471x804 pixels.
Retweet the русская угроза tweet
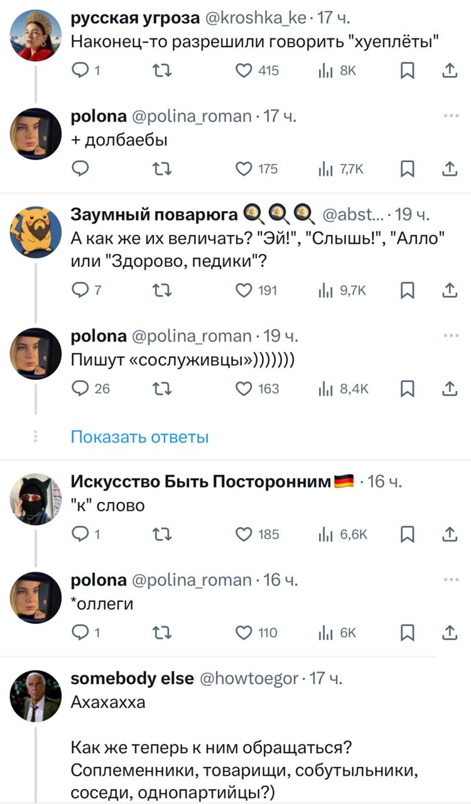[161, 72]
